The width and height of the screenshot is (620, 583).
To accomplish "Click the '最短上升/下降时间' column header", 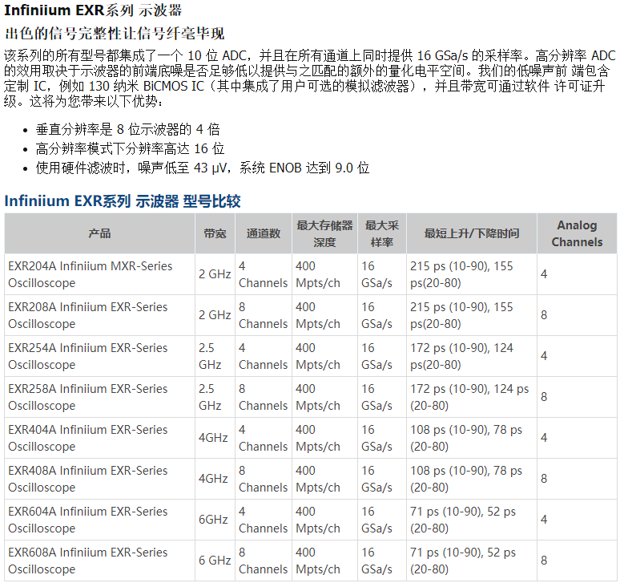I will [x=472, y=233].
